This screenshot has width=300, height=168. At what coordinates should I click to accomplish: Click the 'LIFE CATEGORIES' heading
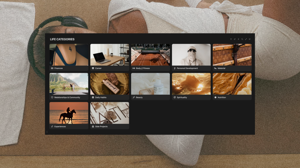click(x=62, y=39)
